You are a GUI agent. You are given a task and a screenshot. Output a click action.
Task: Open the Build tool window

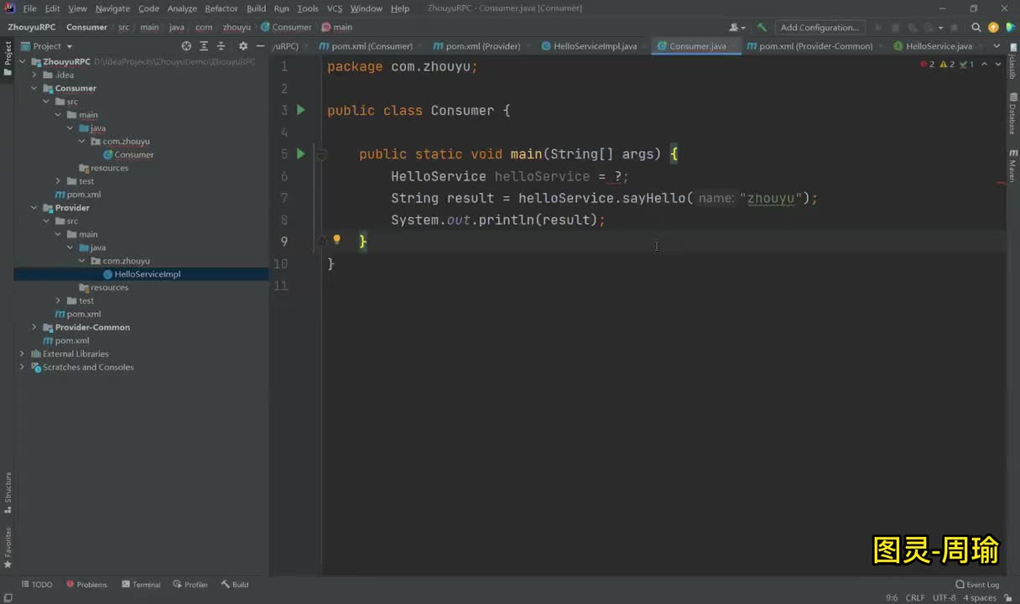pyautogui.click(x=235, y=585)
